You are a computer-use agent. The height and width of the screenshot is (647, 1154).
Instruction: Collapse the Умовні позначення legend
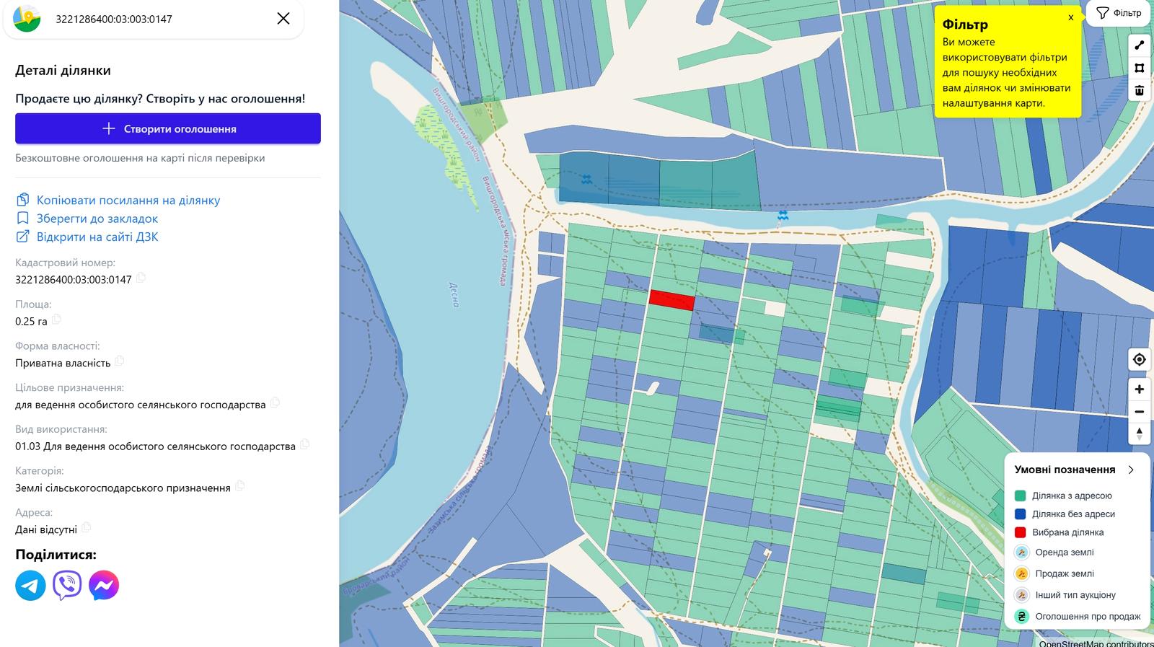click(x=1131, y=470)
